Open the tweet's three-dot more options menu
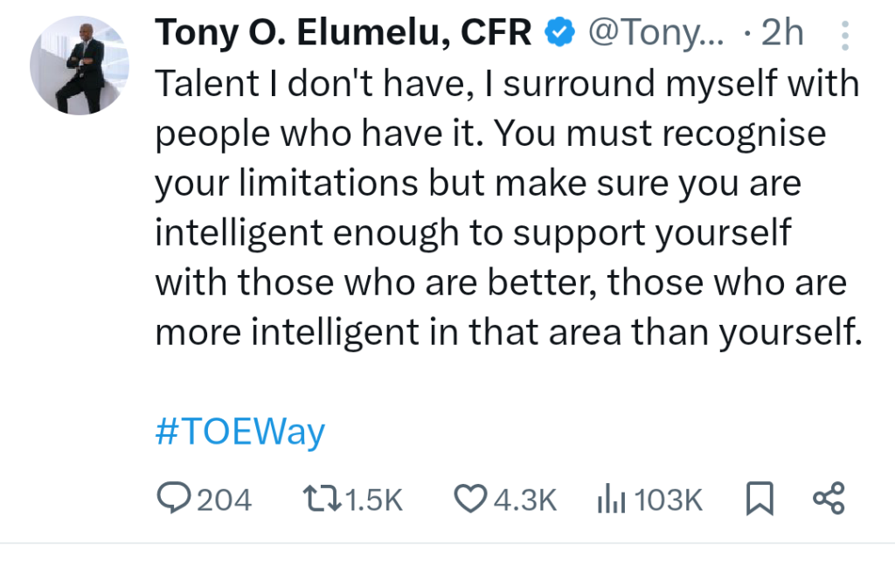Screen dimensions: 895x566 tap(844, 35)
